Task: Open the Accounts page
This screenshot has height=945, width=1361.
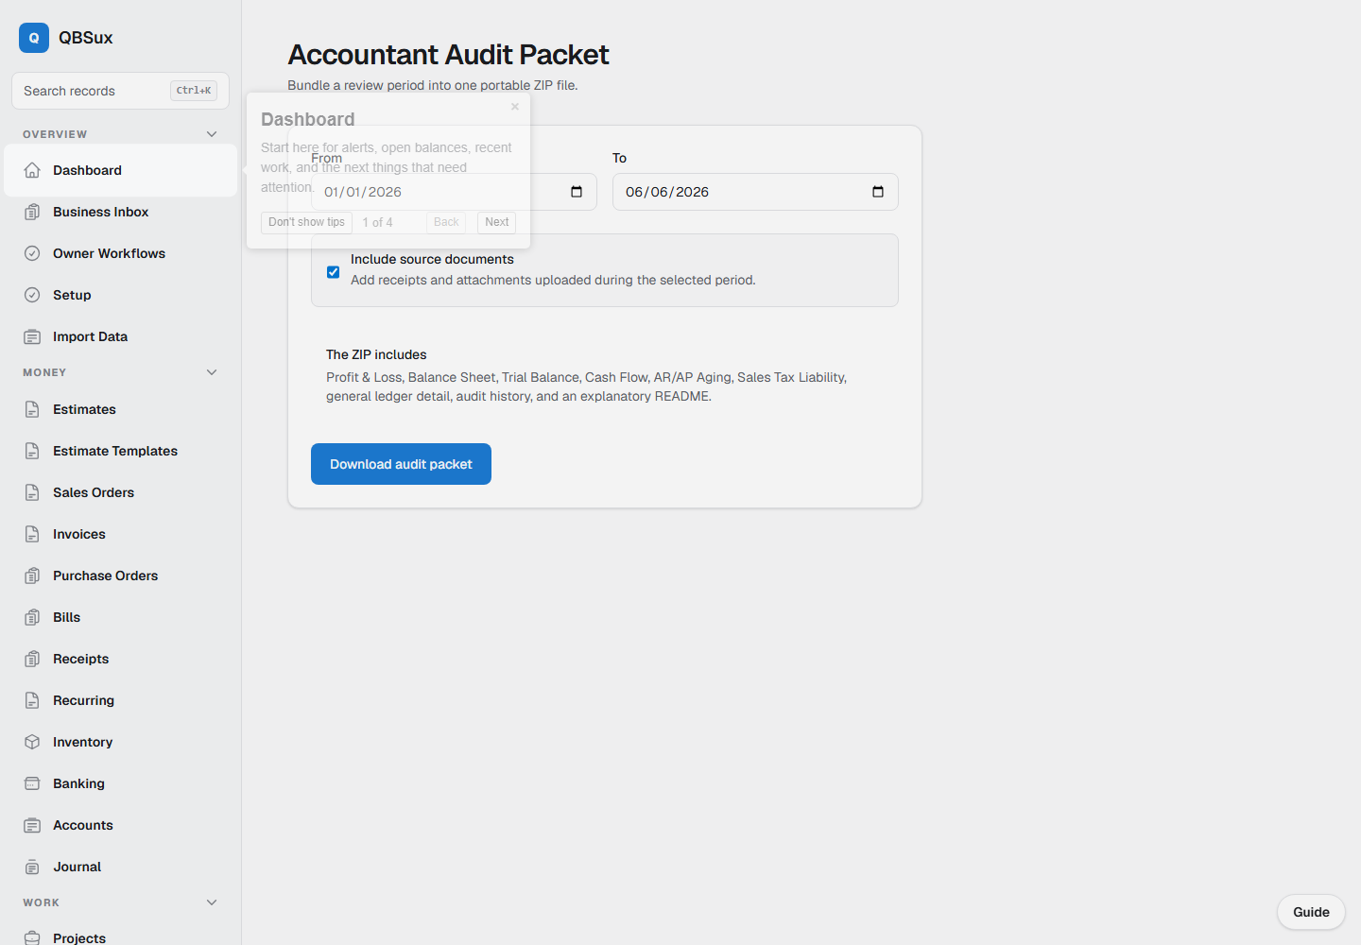Action: click(x=120, y=825)
